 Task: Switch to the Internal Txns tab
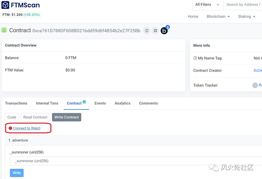[x=47, y=103]
